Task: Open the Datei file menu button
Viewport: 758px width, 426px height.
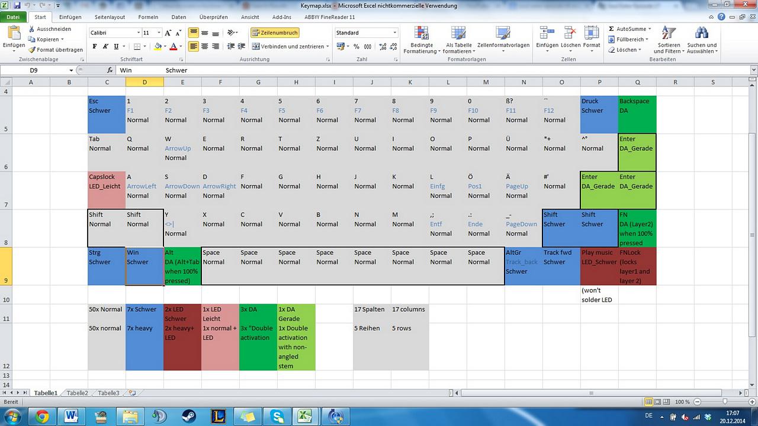Action: pyautogui.click(x=13, y=17)
